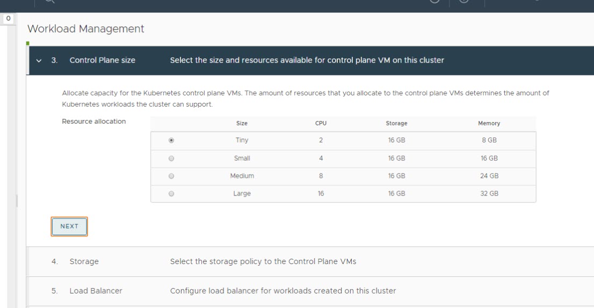Image resolution: width=594 pixels, height=308 pixels.
Task: Click the 0 badge in left corner
Action: coord(9,19)
